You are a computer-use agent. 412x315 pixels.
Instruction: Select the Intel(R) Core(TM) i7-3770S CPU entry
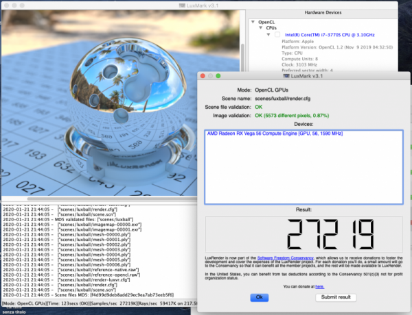click(330, 35)
